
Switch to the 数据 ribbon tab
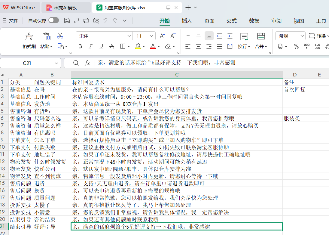[x=254, y=21]
